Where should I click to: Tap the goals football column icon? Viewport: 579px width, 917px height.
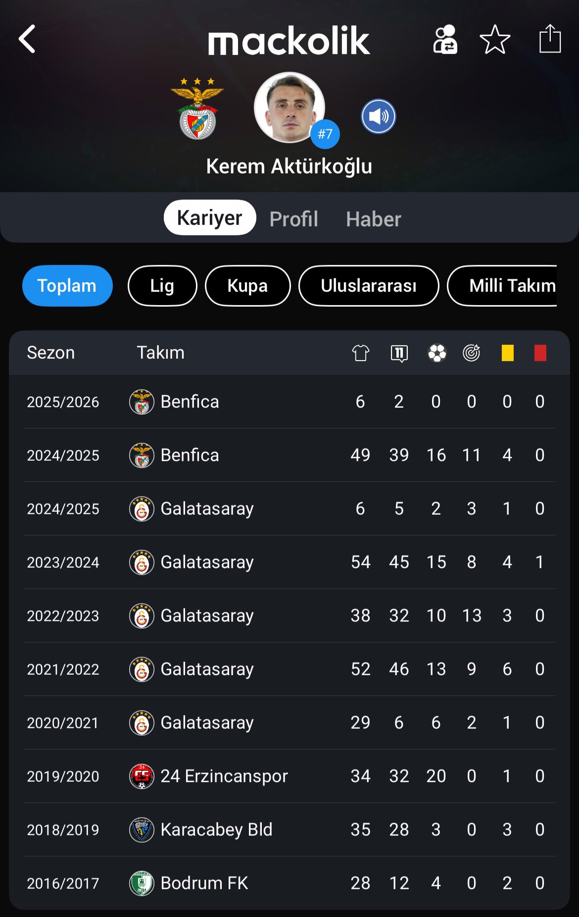(437, 353)
